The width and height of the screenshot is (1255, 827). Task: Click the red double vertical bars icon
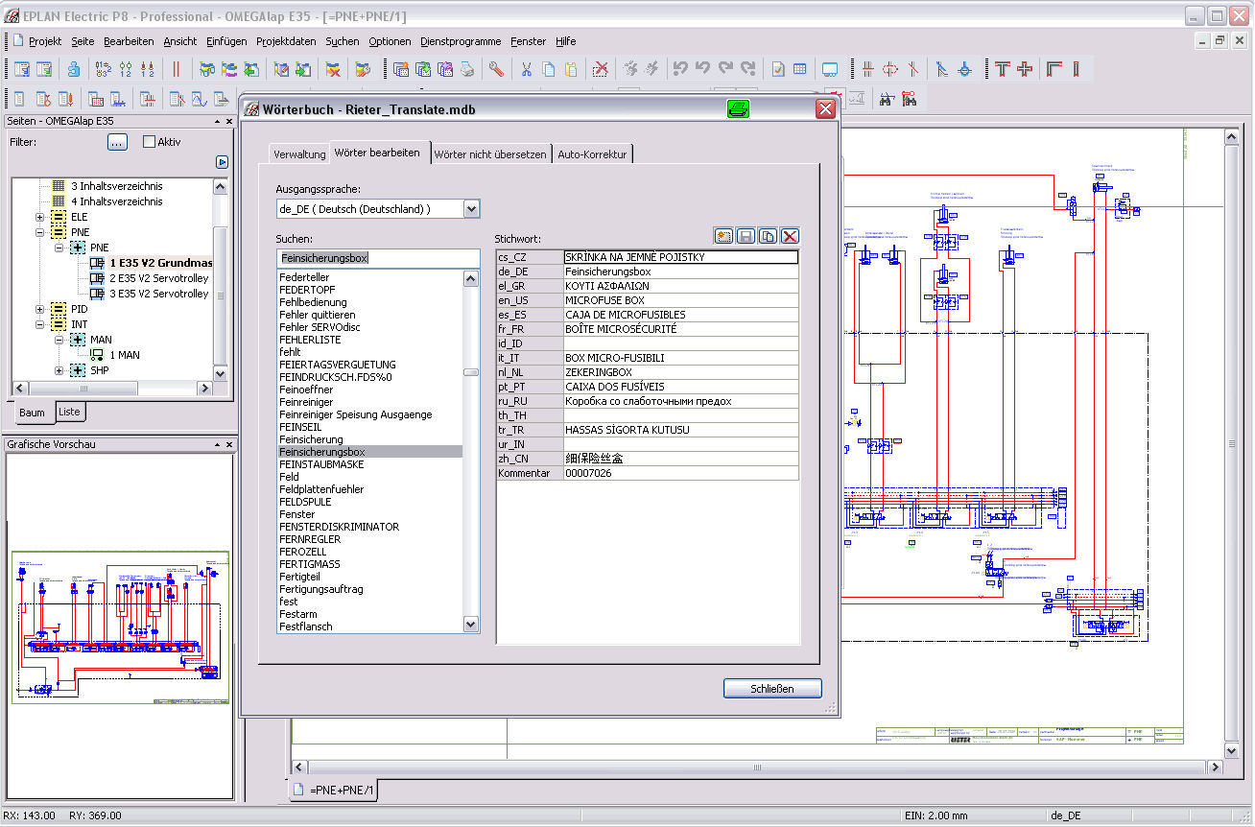(x=177, y=69)
